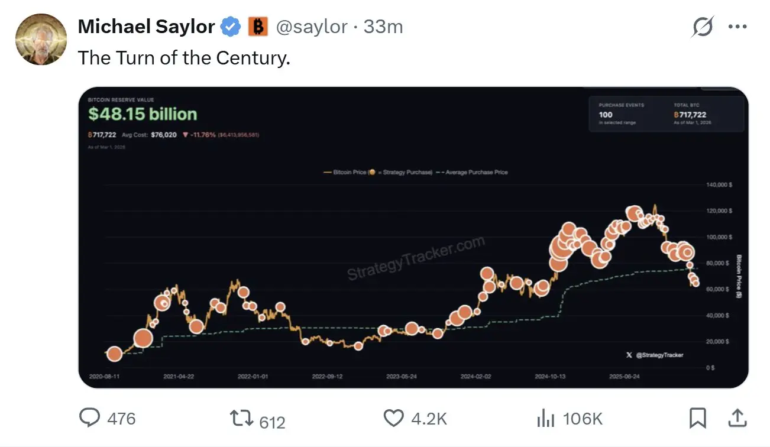The image size is (770, 447).
Task: Open view analytics bar chart icon
Action: (x=545, y=419)
